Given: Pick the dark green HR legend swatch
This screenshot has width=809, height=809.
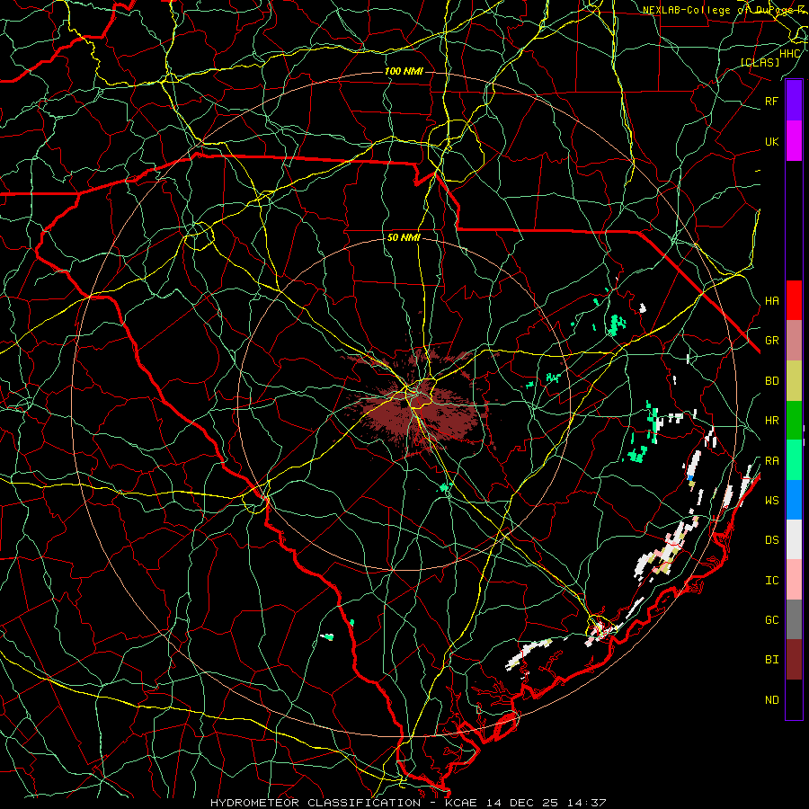Looking at the screenshot, I should 794,421.
